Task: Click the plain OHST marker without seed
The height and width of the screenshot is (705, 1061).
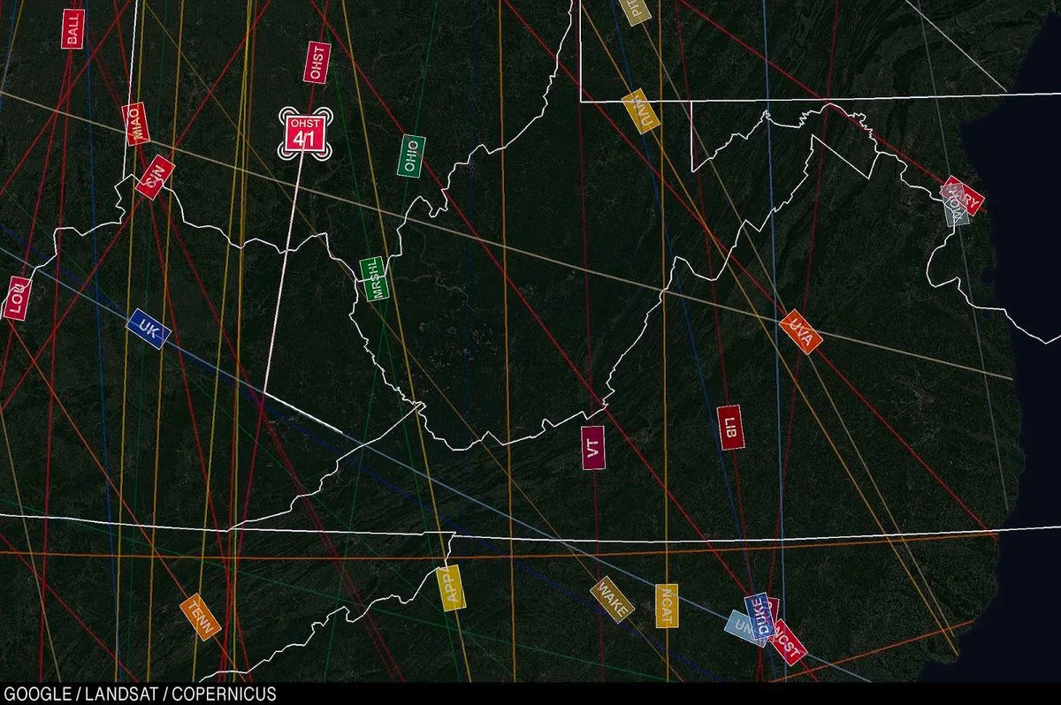Action: (x=317, y=63)
